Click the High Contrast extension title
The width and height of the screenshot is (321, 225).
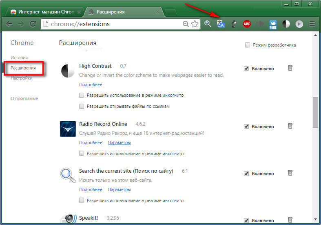click(95, 66)
